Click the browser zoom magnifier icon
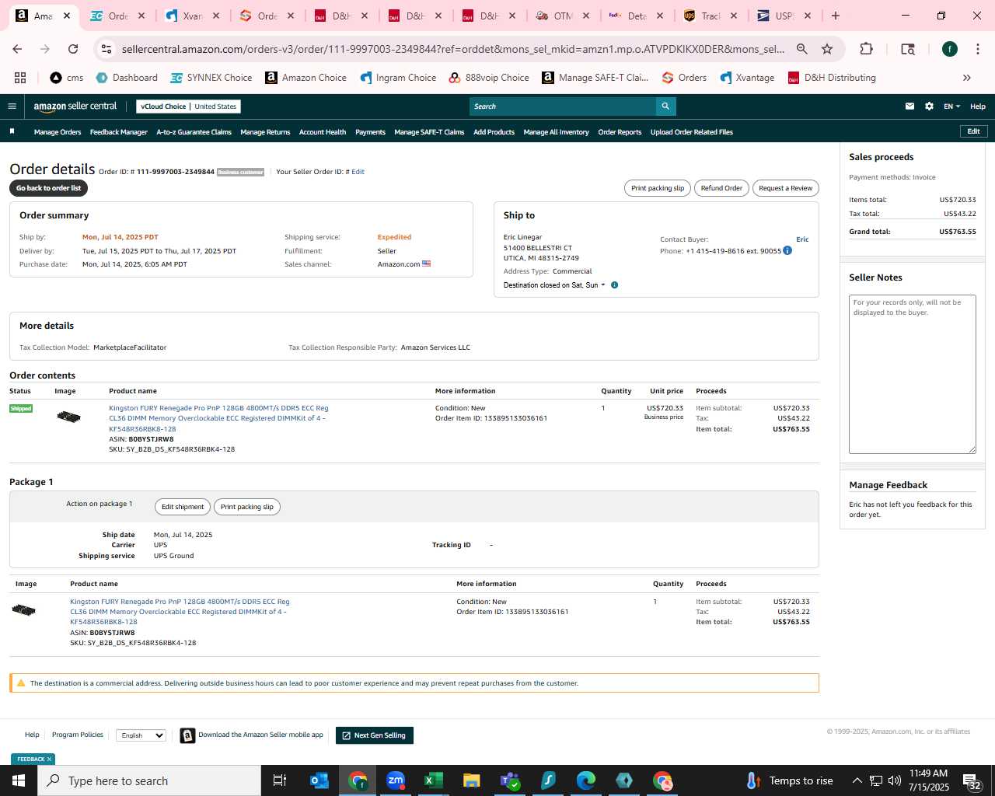The height and width of the screenshot is (796, 995). (x=801, y=49)
